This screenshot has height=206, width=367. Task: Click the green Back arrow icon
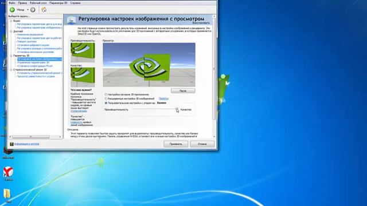pyautogui.click(x=12, y=10)
